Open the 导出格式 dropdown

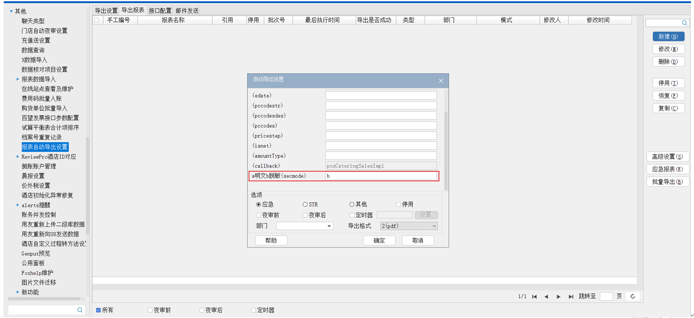[434, 226]
